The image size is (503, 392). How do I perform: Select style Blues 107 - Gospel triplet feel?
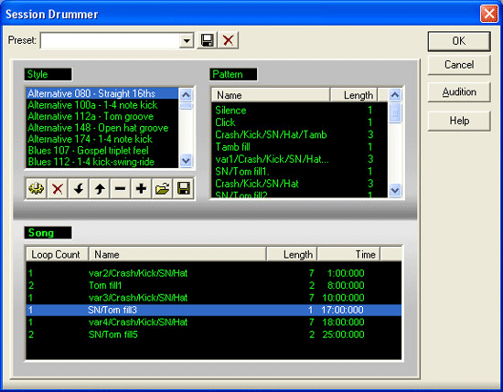(102, 151)
